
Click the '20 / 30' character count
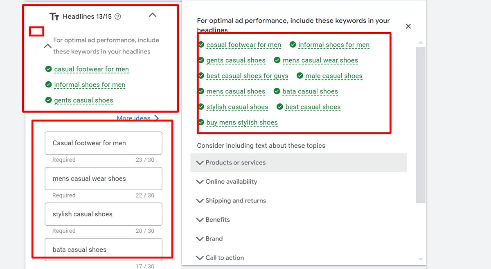[x=145, y=231]
